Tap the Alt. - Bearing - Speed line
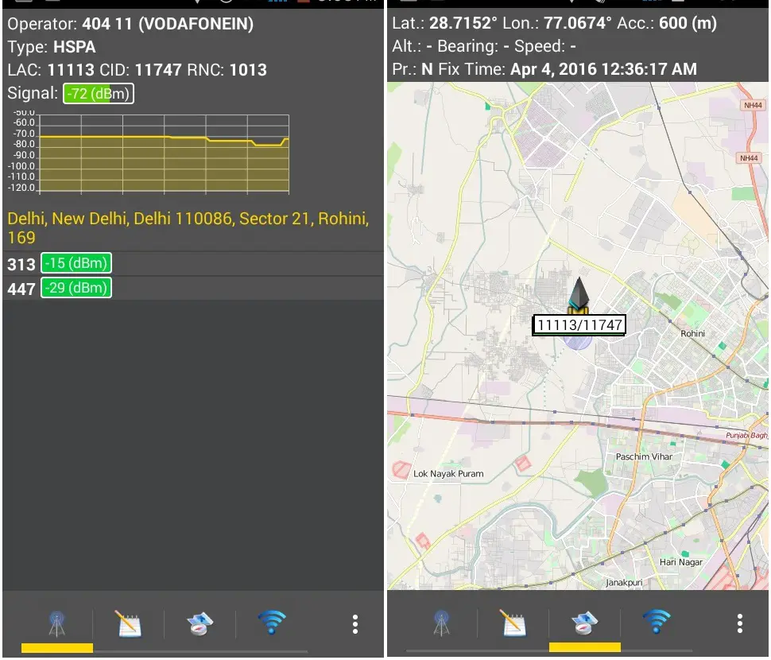 [484, 46]
